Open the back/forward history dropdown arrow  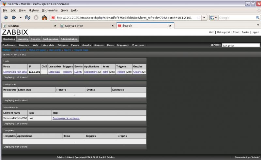pyautogui.click(x=21, y=17)
